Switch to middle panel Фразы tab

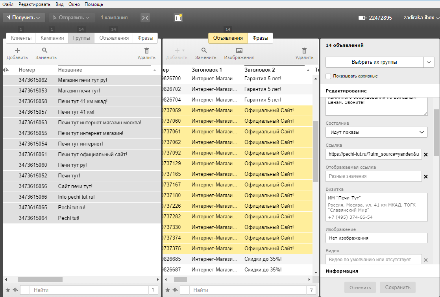click(260, 38)
